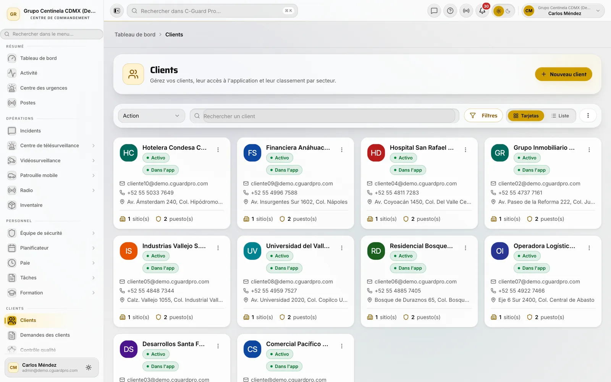The image size is (611, 382).
Task: Open settings gear beside Carlos Méndez
Action: coord(89,367)
